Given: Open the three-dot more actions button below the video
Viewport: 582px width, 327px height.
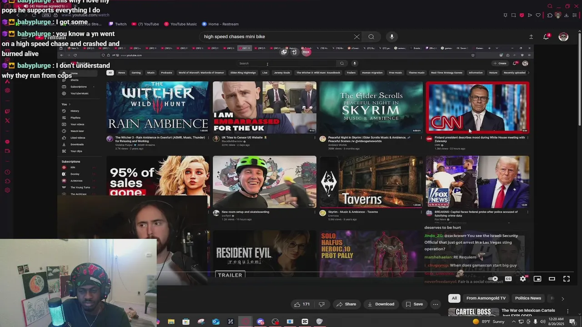Looking at the screenshot, I should pyautogui.click(x=436, y=304).
